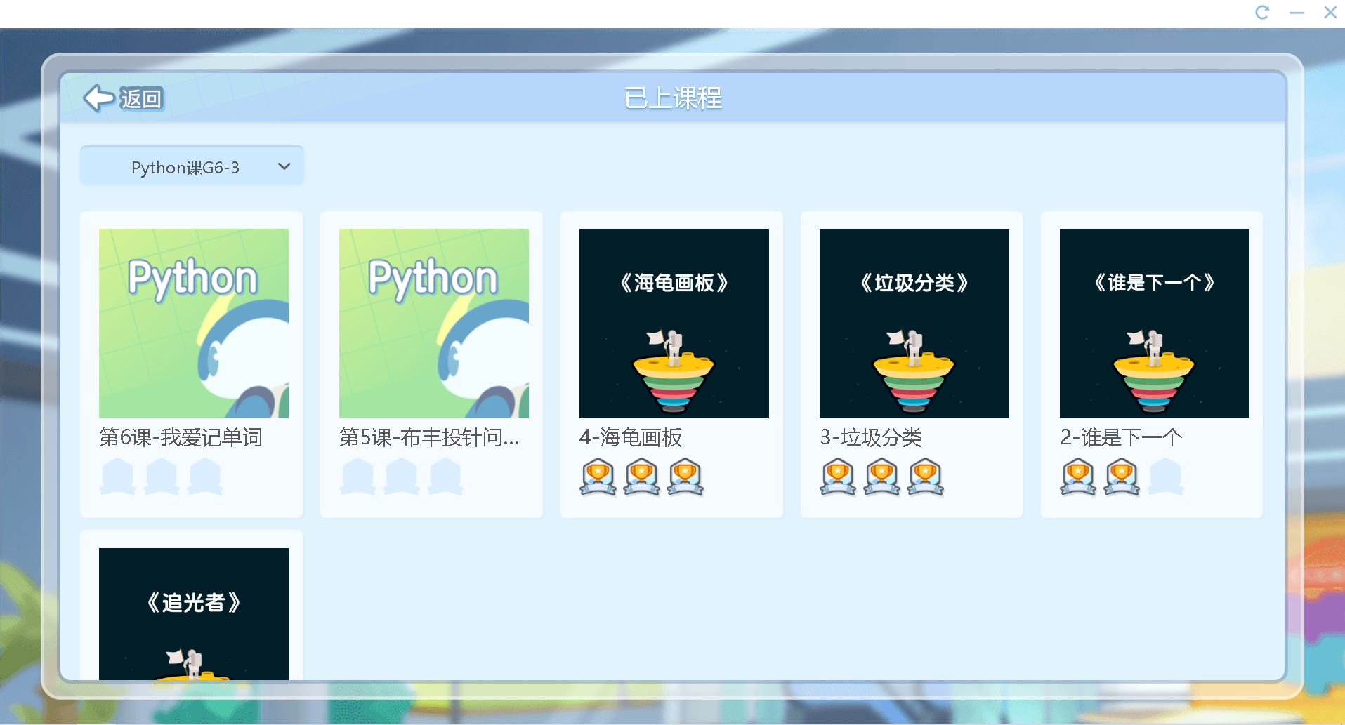The height and width of the screenshot is (725, 1345).
Task: Click second trophy badge under 2-谁是下一个
Action: pos(1122,477)
